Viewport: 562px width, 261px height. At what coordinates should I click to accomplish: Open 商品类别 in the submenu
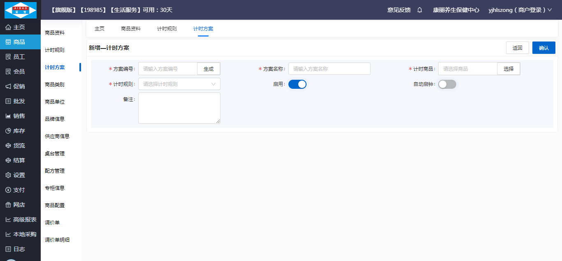[x=55, y=85]
